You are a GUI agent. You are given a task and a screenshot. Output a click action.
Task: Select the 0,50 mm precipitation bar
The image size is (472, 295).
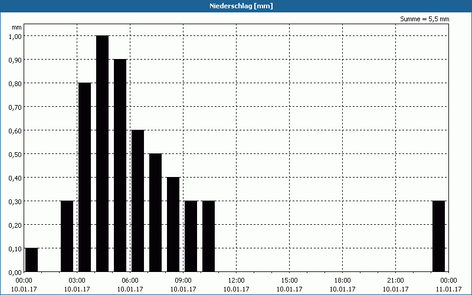click(156, 212)
